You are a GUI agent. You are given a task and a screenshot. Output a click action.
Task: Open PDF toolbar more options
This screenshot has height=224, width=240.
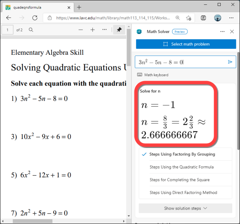[x=104, y=30]
